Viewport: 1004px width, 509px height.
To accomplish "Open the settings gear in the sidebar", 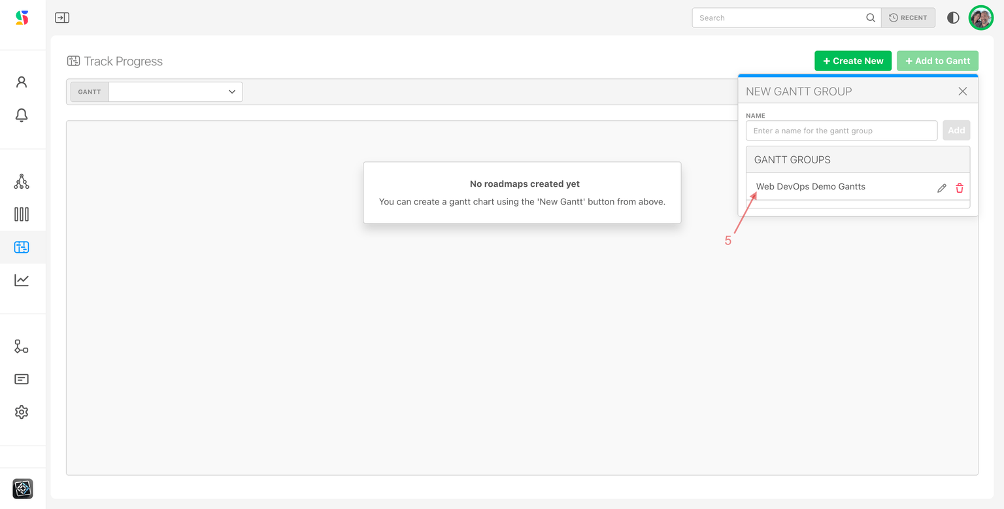I will [22, 412].
